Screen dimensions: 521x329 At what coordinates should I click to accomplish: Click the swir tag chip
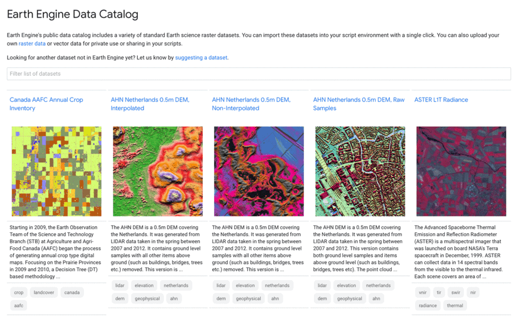point(455,292)
